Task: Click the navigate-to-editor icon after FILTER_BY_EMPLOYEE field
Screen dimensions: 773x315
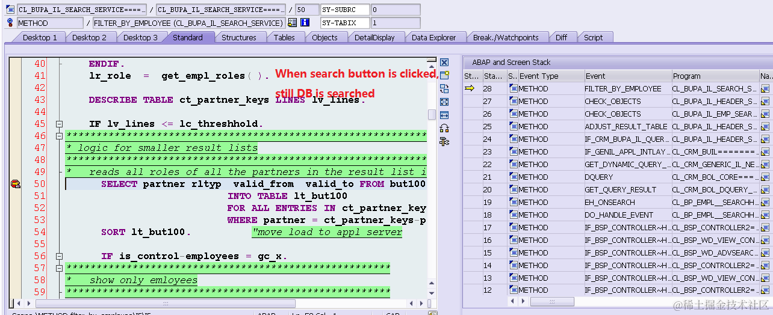Action: pos(292,23)
